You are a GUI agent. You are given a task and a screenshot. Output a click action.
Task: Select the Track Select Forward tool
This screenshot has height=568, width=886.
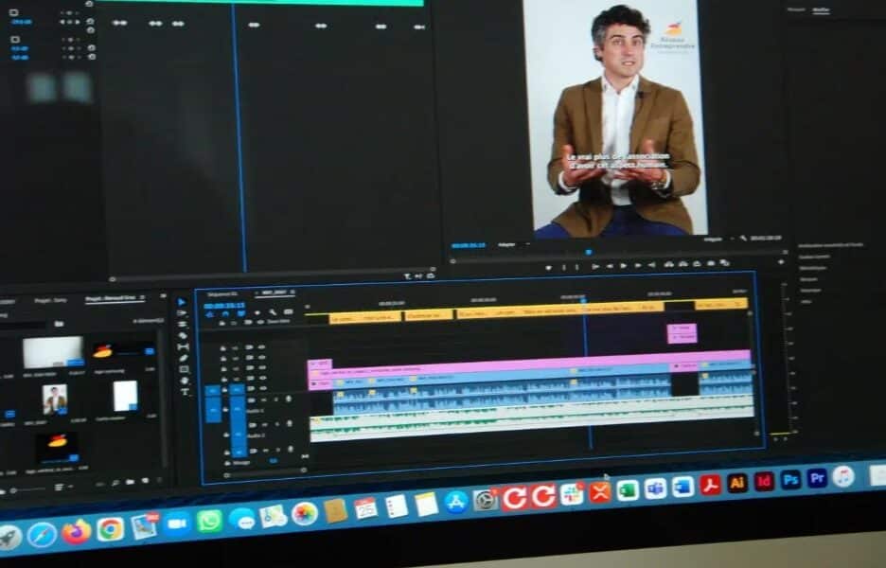pos(182,313)
